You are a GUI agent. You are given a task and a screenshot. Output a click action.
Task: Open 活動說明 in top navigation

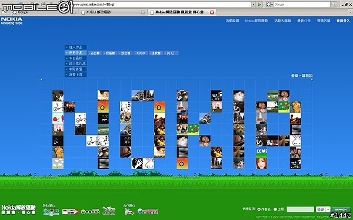coord(232,21)
